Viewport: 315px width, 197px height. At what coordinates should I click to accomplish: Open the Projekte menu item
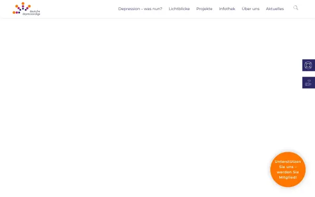204,9
